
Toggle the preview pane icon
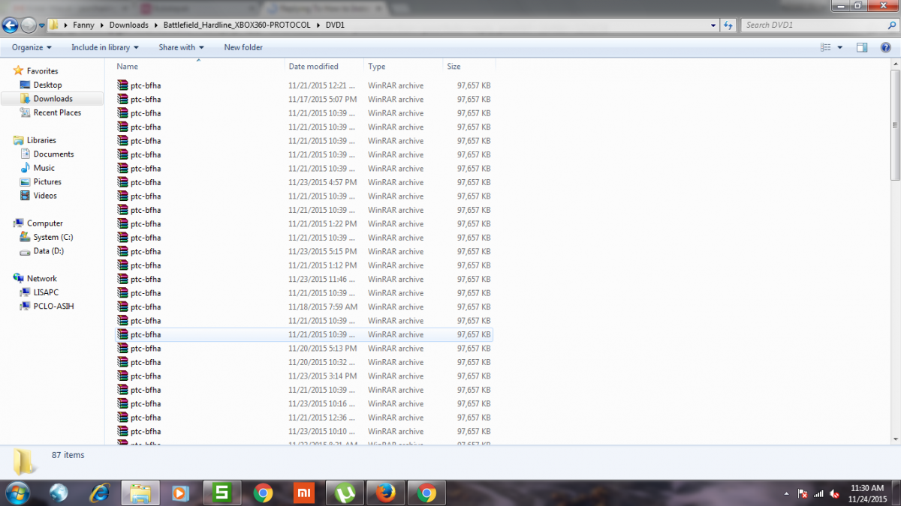[x=862, y=47]
